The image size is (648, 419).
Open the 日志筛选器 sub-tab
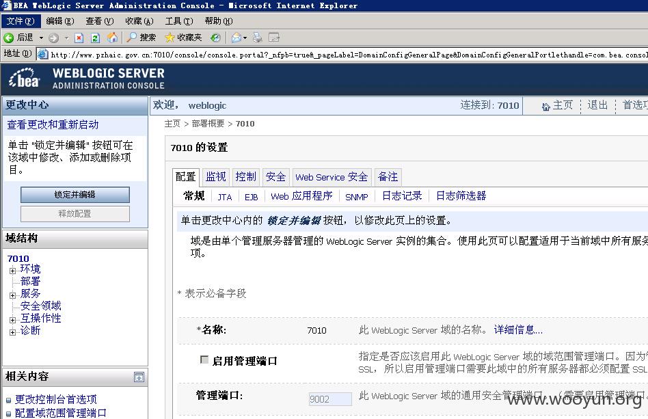pos(461,196)
